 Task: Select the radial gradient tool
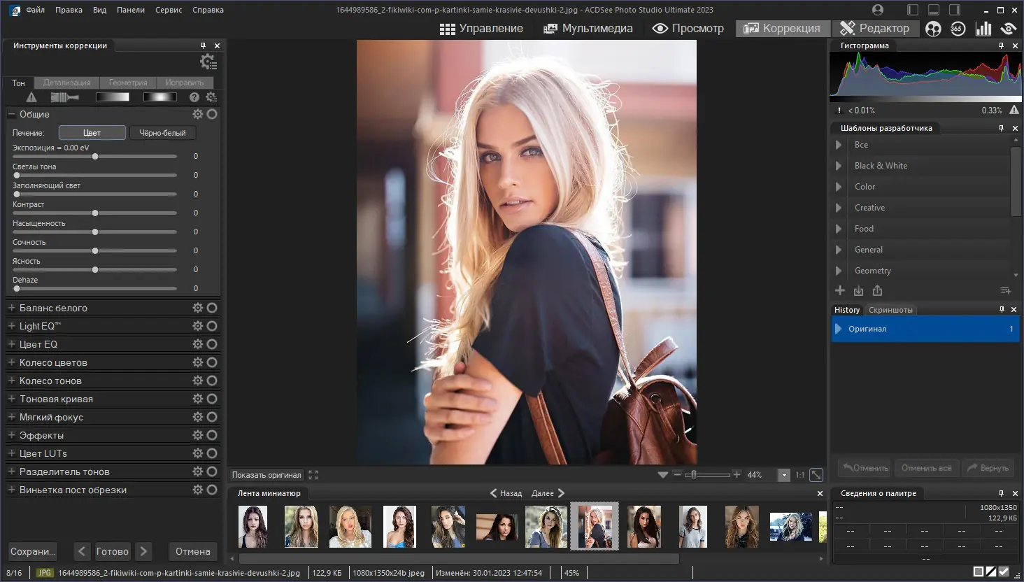click(159, 97)
